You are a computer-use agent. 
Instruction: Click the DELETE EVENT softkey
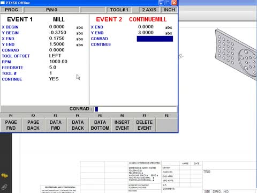[x=145, y=125]
